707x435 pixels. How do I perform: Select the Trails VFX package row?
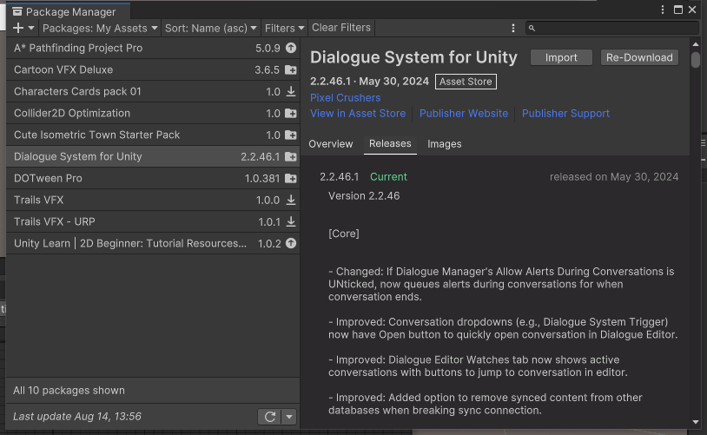click(153, 200)
